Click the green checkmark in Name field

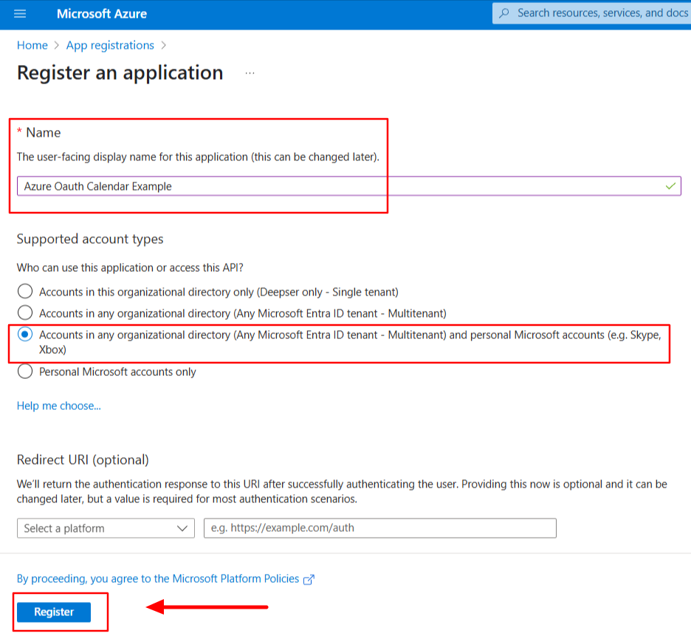[x=671, y=186]
